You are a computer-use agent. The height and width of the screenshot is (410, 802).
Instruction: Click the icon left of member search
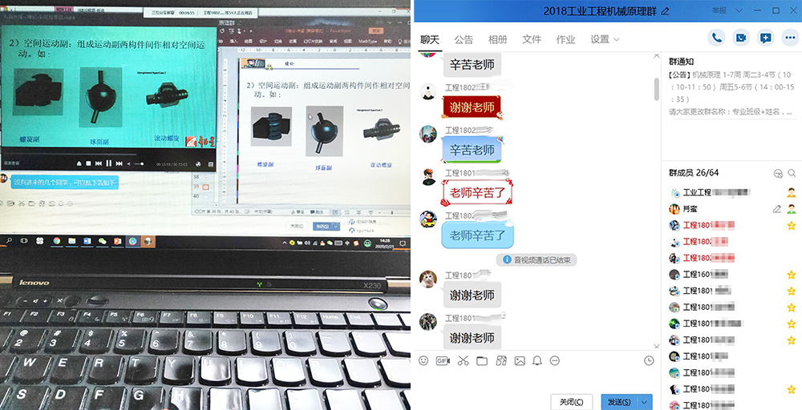(779, 173)
